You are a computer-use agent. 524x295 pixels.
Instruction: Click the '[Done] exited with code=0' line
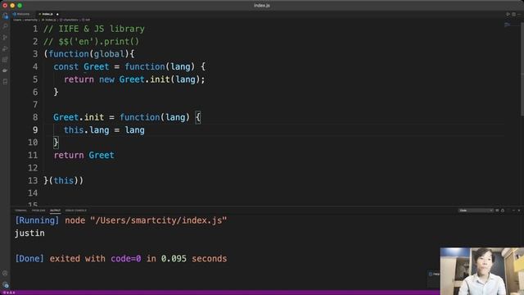(x=121, y=259)
